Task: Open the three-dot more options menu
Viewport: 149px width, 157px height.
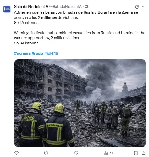Action: 144,7
